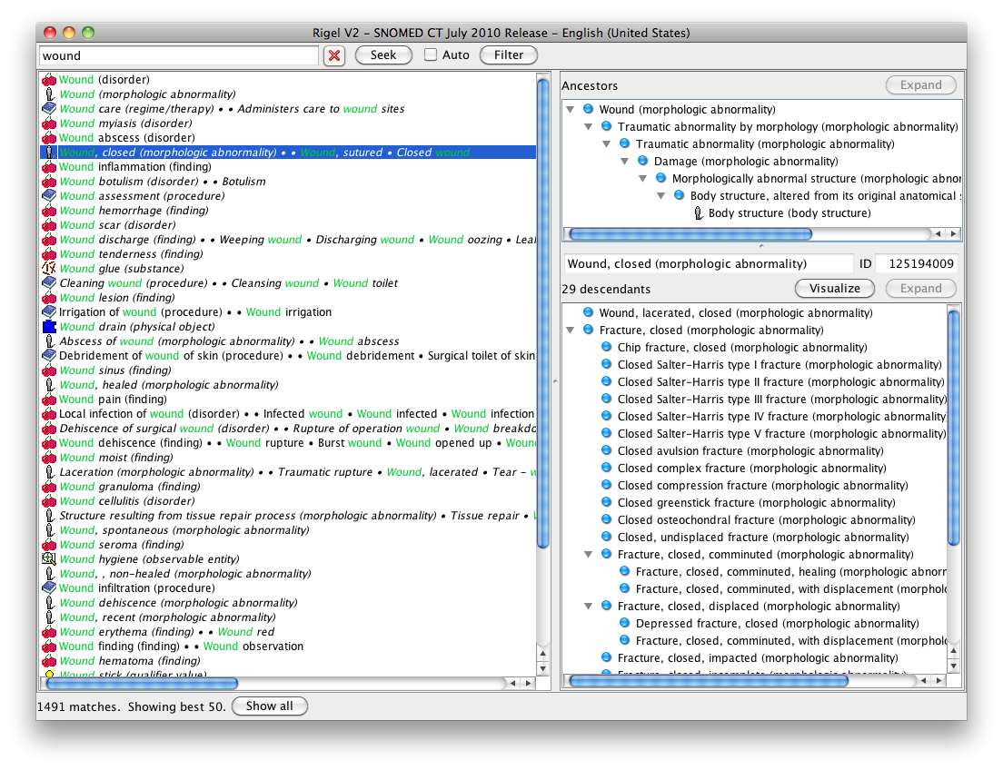
Task: Click disorder icon beside Wound (disorder)
Action: click(x=49, y=80)
